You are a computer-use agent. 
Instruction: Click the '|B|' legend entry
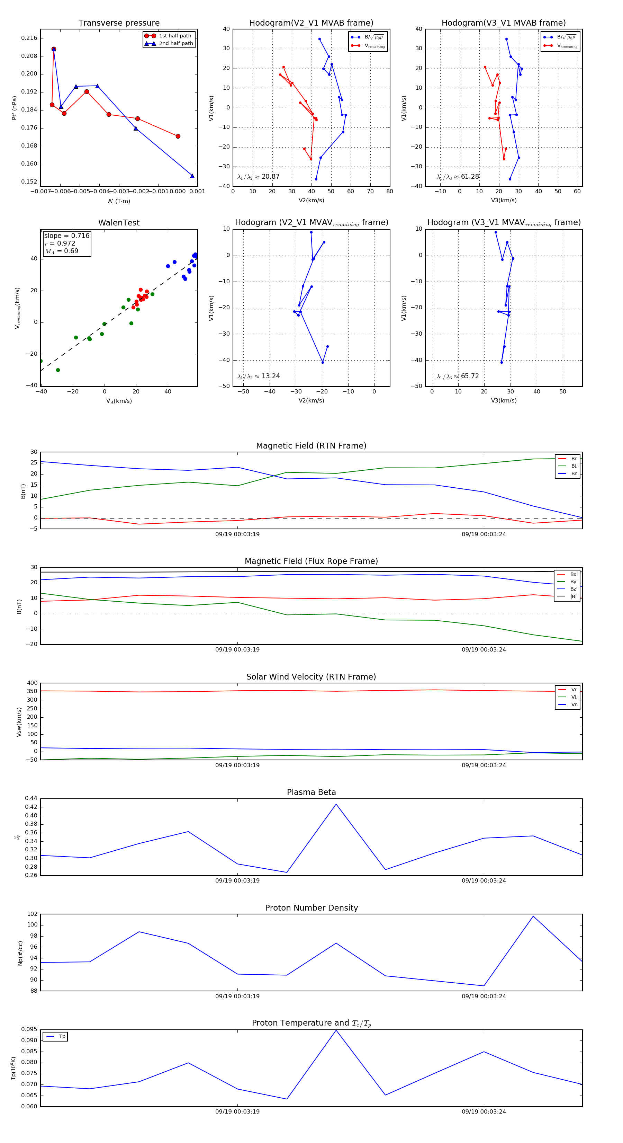click(x=568, y=597)
